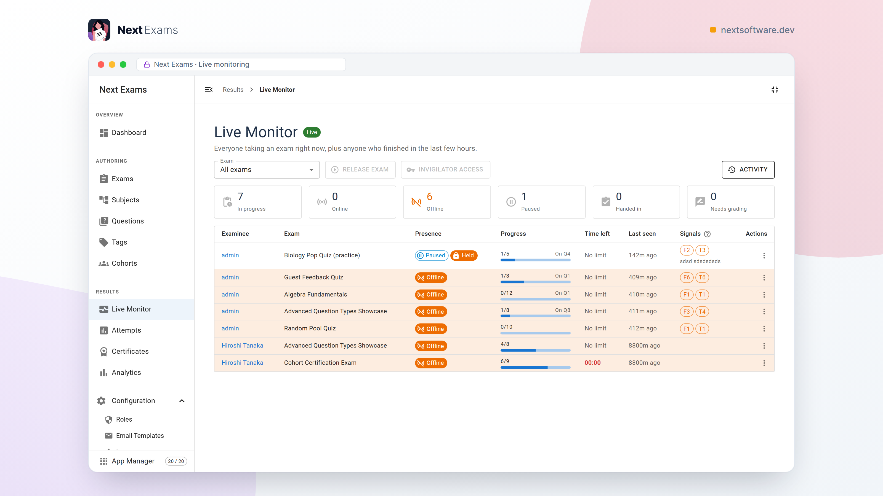
Task: Click the T6 signal badge
Action: (x=702, y=277)
